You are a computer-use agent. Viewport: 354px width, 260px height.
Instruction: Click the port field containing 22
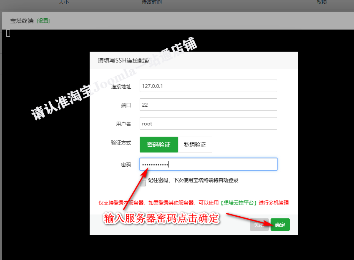pos(208,105)
